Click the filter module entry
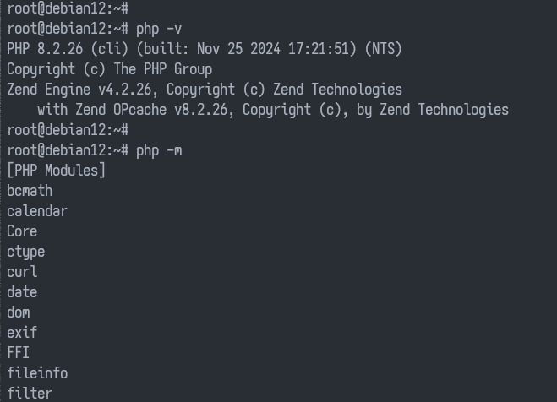557x402 pixels. (x=30, y=393)
